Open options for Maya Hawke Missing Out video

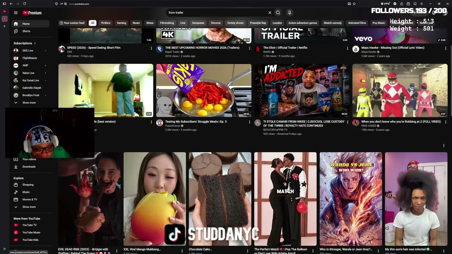tap(446, 48)
